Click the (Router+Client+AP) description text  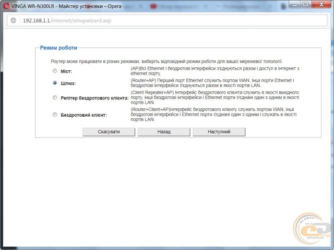click(x=213, y=115)
